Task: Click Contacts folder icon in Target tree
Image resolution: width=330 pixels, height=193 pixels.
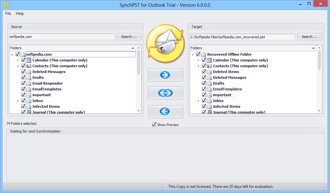Action: 209,66
